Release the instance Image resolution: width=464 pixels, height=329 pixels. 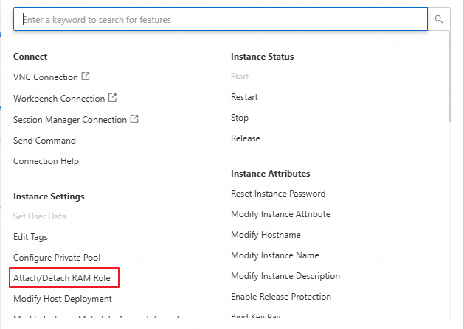click(245, 138)
